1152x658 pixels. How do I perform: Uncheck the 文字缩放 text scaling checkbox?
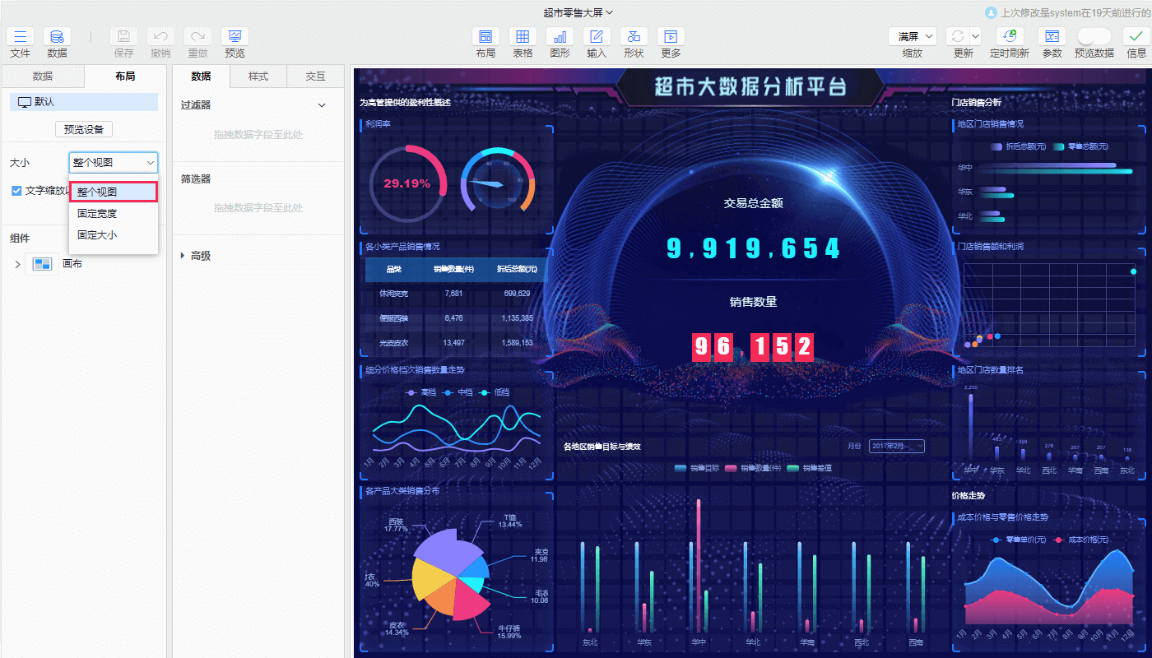(x=16, y=191)
